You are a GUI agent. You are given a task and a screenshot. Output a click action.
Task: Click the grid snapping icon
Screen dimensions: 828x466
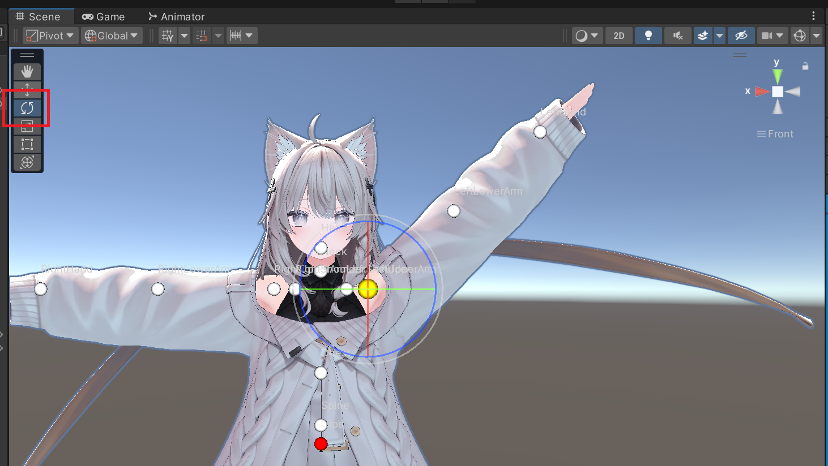click(168, 36)
